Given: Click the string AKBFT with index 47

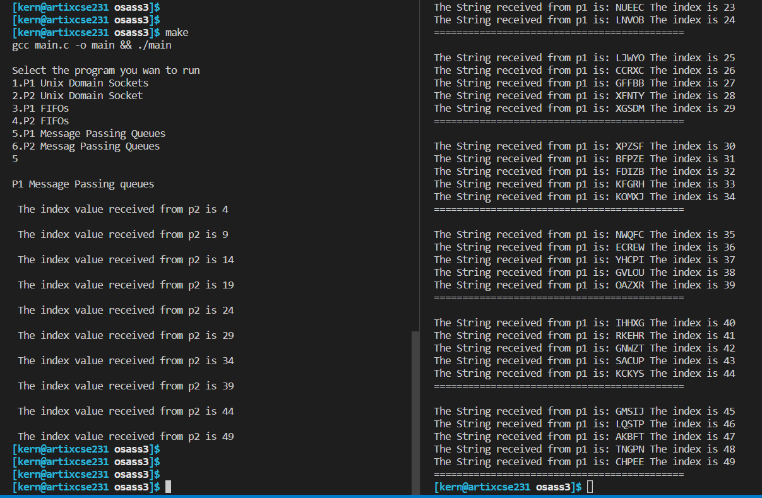Looking at the screenshot, I should click(x=630, y=436).
